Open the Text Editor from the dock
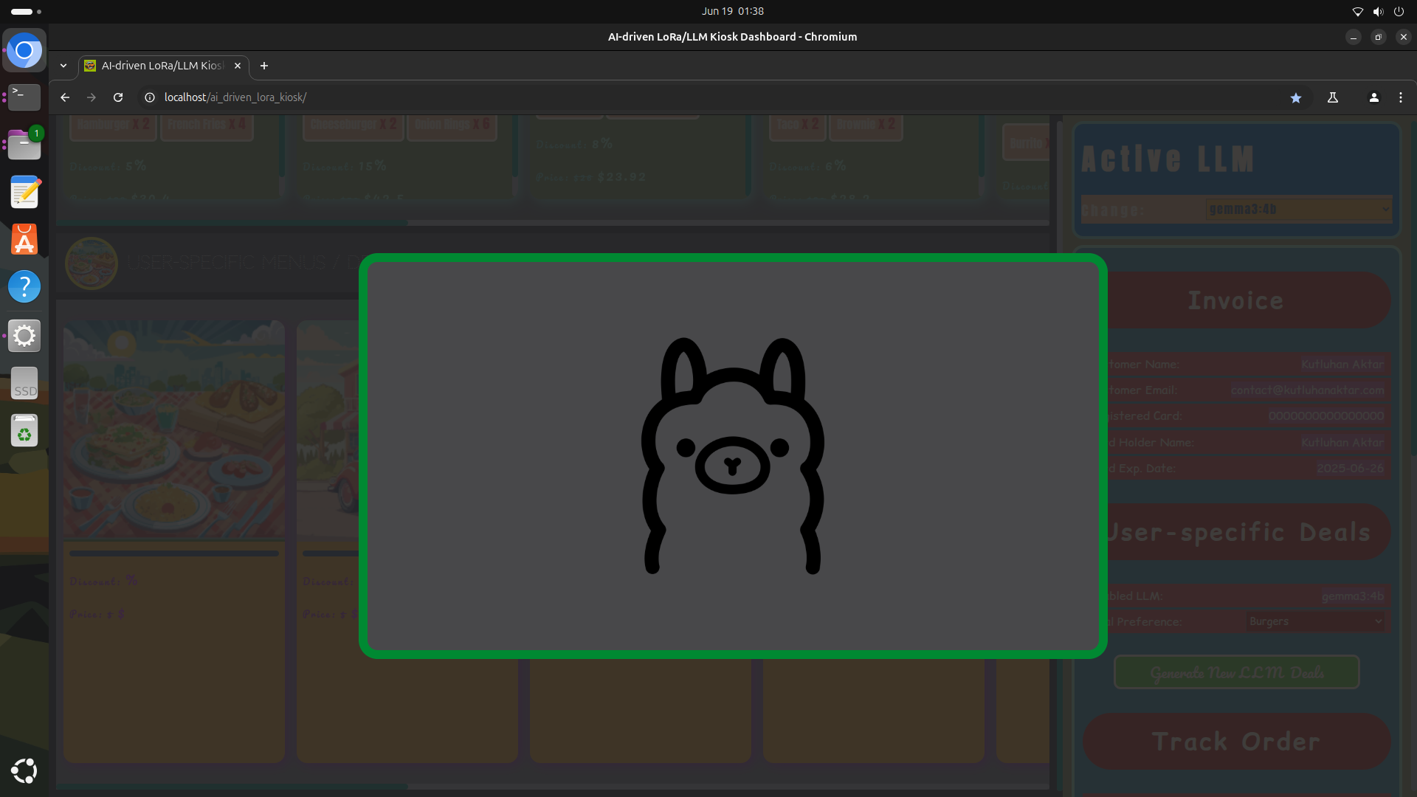The width and height of the screenshot is (1417, 797). 24,192
